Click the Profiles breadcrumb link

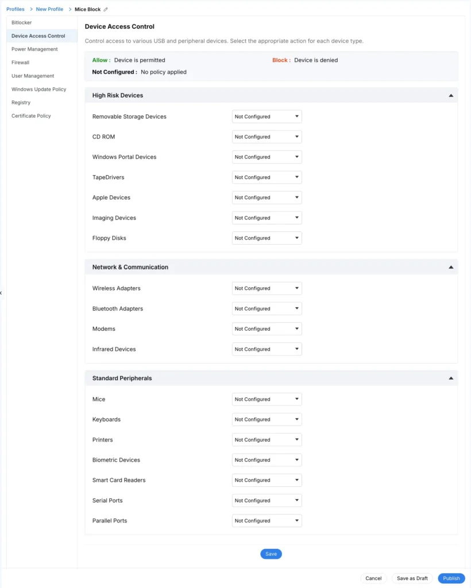[x=16, y=9]
